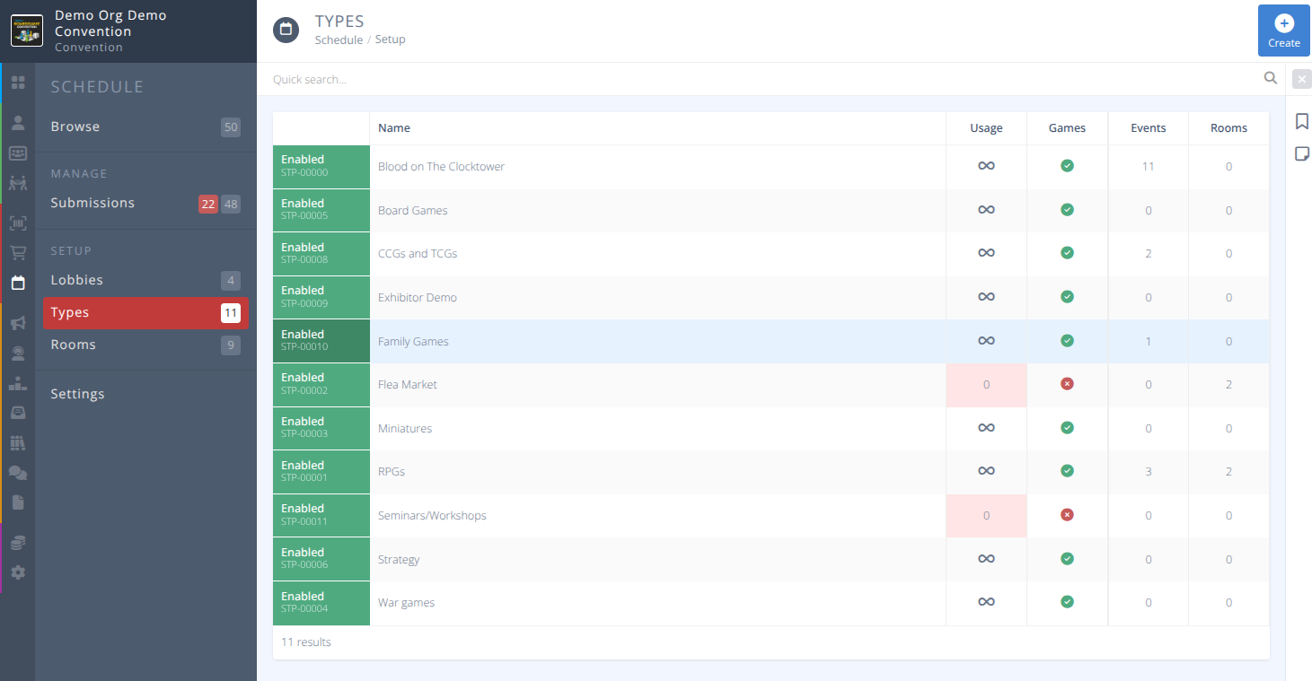The image size is (1312, 681).
Task: Open the Family Games type
Action: click(413, 341)
